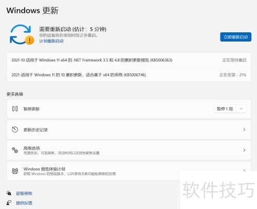Open the 提供反馈 link
Screen dimensions: 257x209
(24, 203)
